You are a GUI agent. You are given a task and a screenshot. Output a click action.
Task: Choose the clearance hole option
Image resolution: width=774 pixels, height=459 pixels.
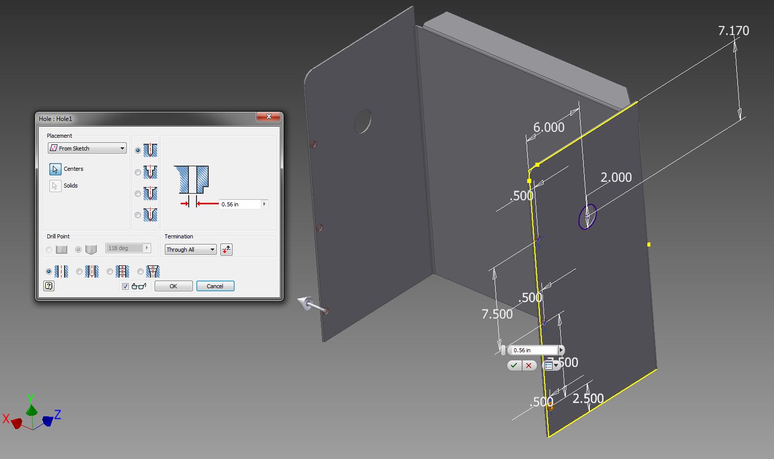[79, 271]
